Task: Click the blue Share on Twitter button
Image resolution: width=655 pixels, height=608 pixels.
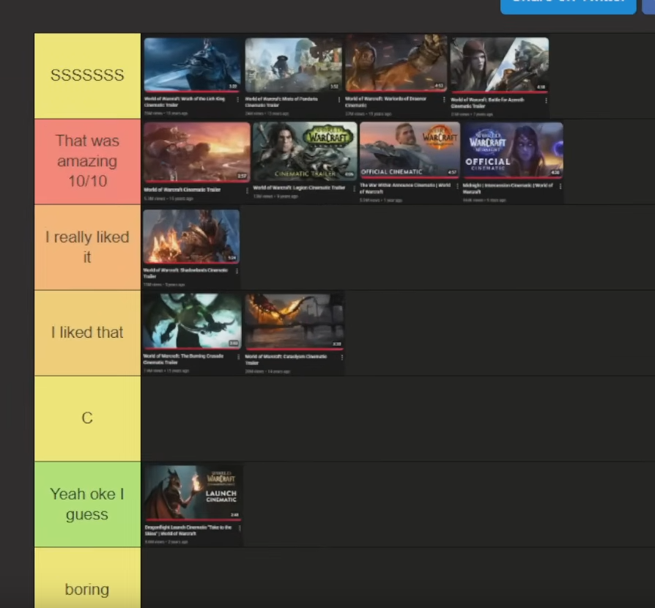Action: [x=568, y=6]
